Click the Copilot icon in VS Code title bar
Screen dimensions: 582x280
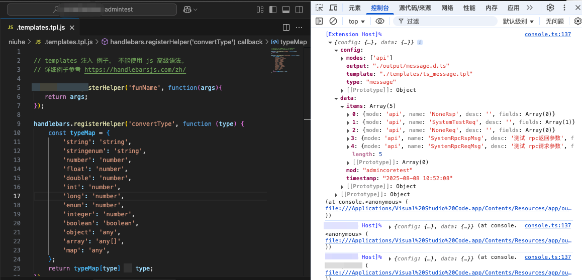(187, 9)
